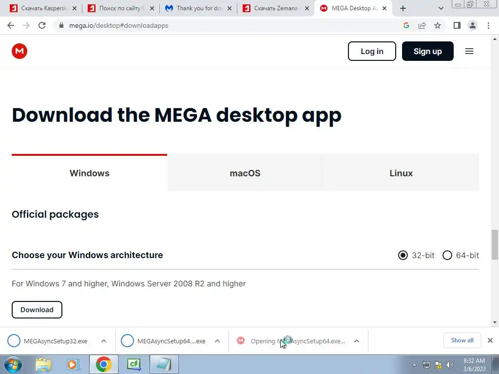Image resolution: width=499 pixels, height=374 pixels.
Task: Close the MEGA Desktop App tab
Action: [x=384, y=8]
